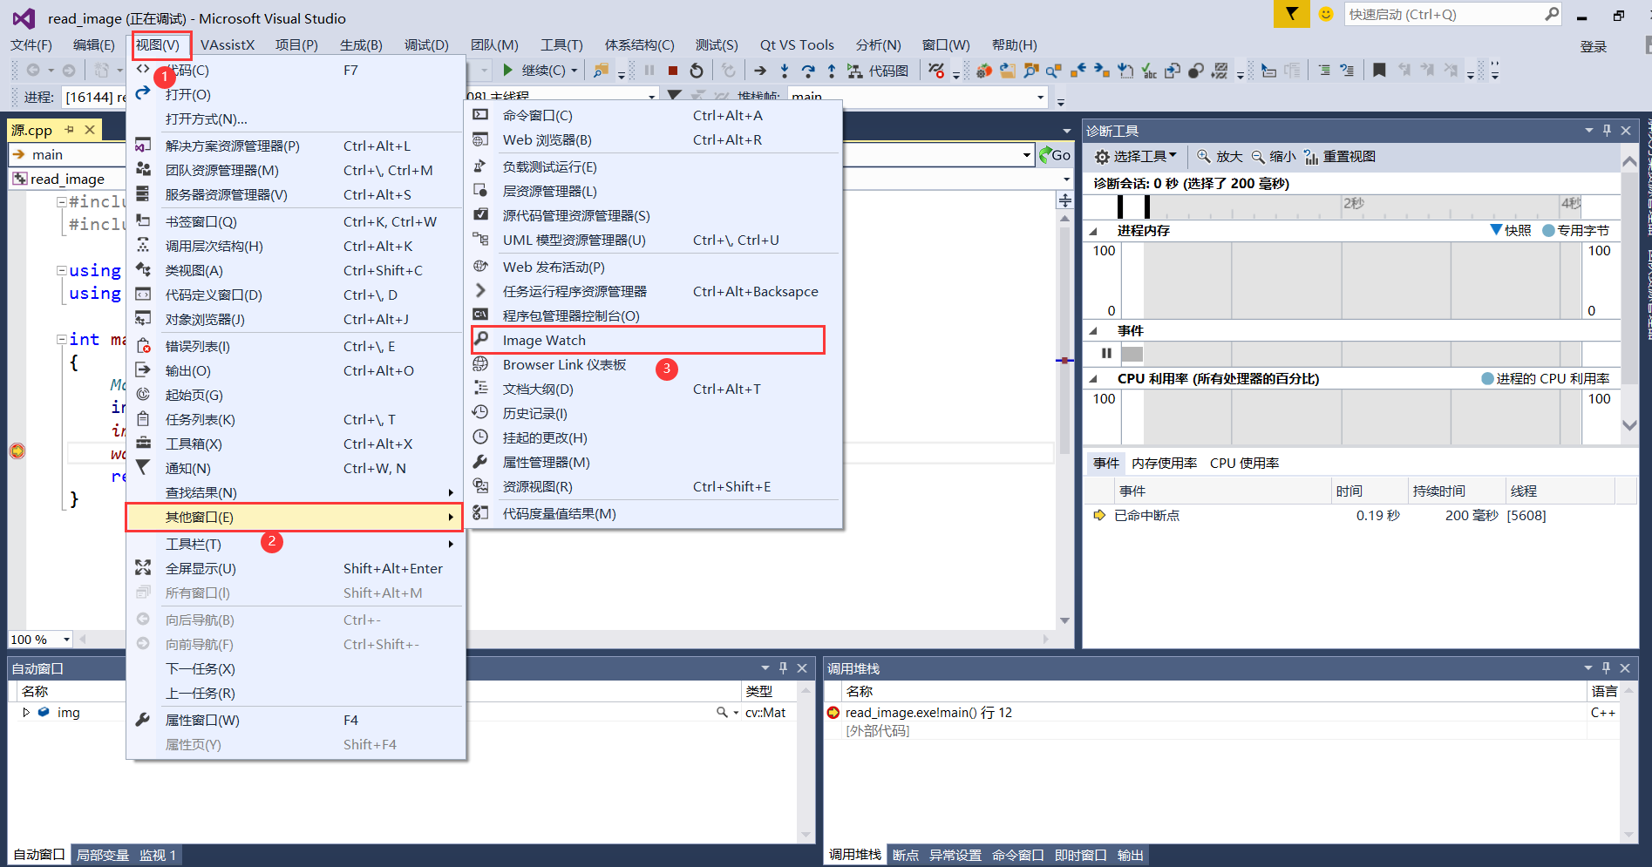Collapse the CPU 利用率 graph section
This screenshot has height=867, width=1652.
[x=1093, y=379]
